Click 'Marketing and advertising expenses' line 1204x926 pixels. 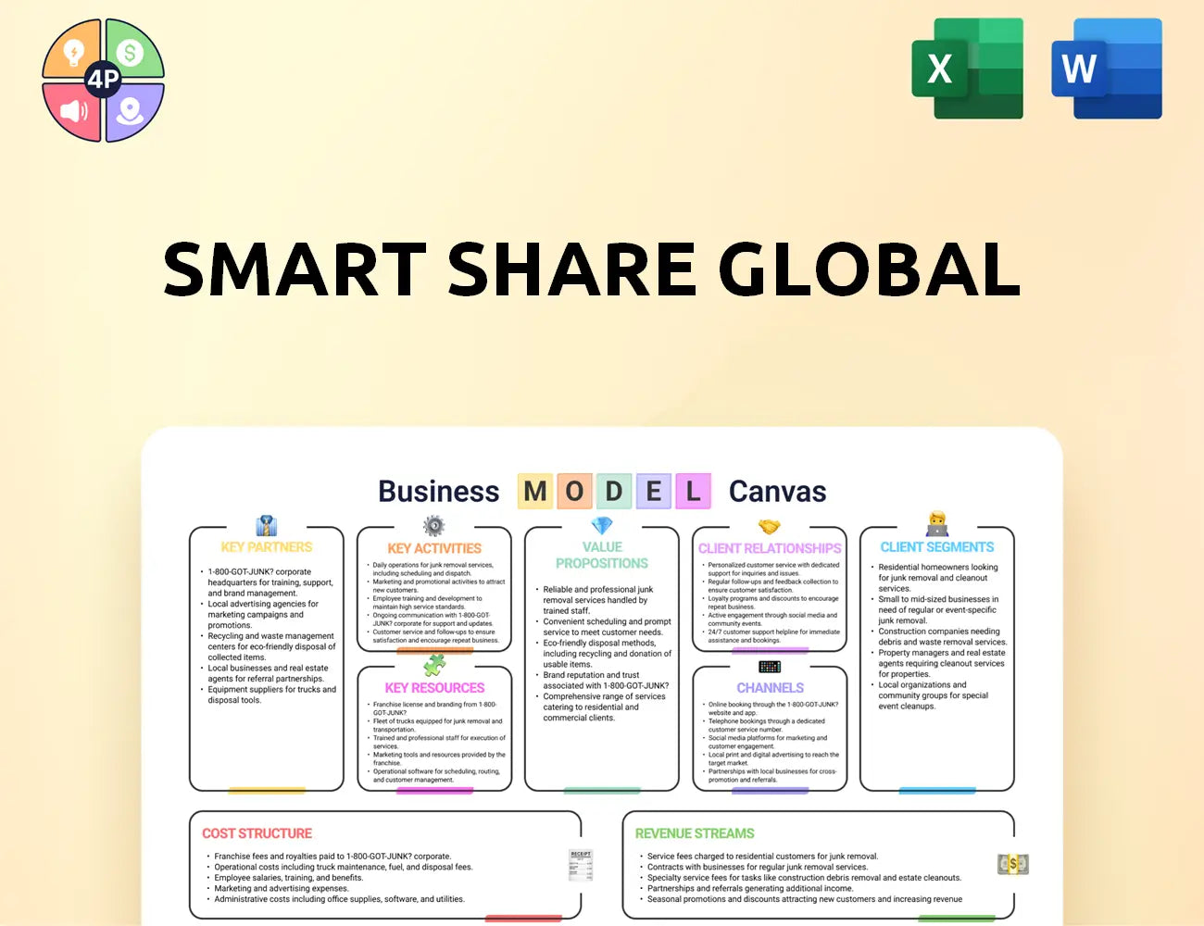pos(276,888)
